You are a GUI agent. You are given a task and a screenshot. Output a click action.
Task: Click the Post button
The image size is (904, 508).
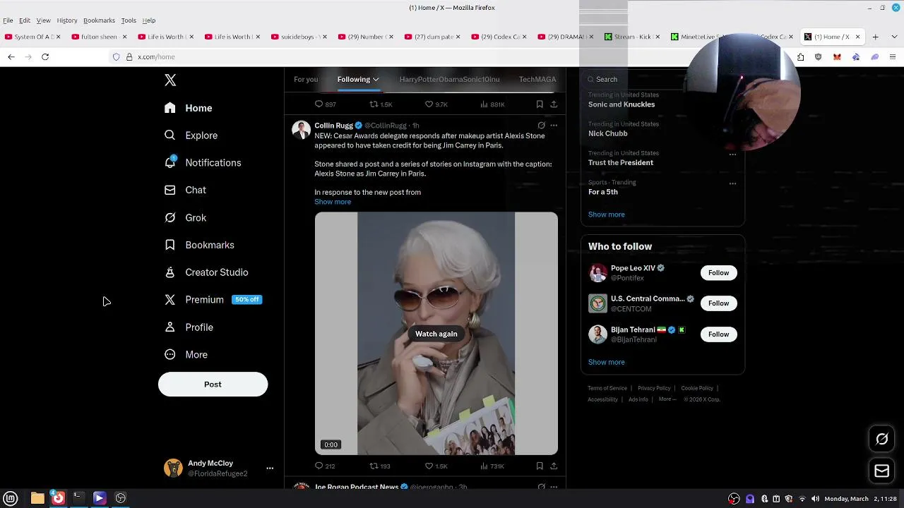coord(213,385)
